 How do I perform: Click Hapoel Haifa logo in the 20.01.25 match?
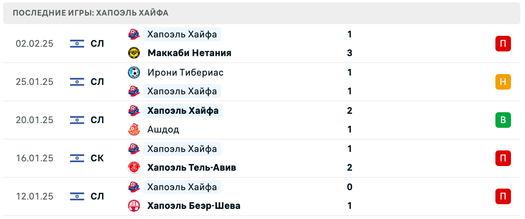coord(134,111)
